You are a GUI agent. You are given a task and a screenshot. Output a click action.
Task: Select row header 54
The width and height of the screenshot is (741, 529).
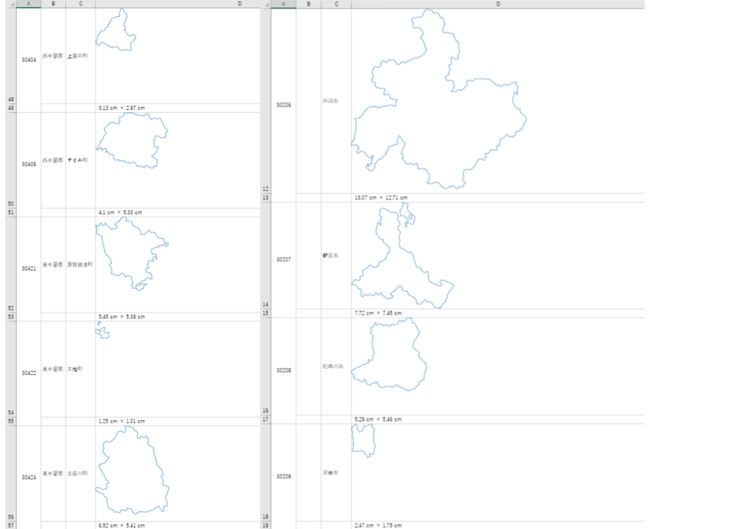pyautogui.click(x=11, y=369)
